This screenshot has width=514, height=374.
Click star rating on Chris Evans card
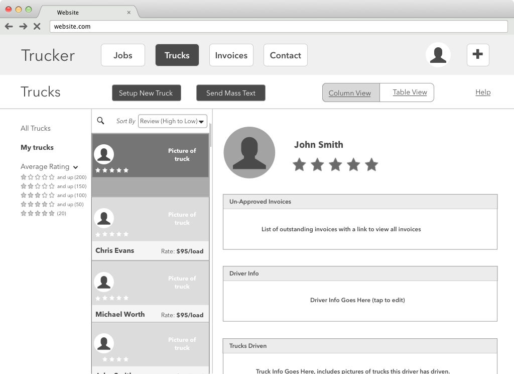pyautogui.click(x=112, y=234)
